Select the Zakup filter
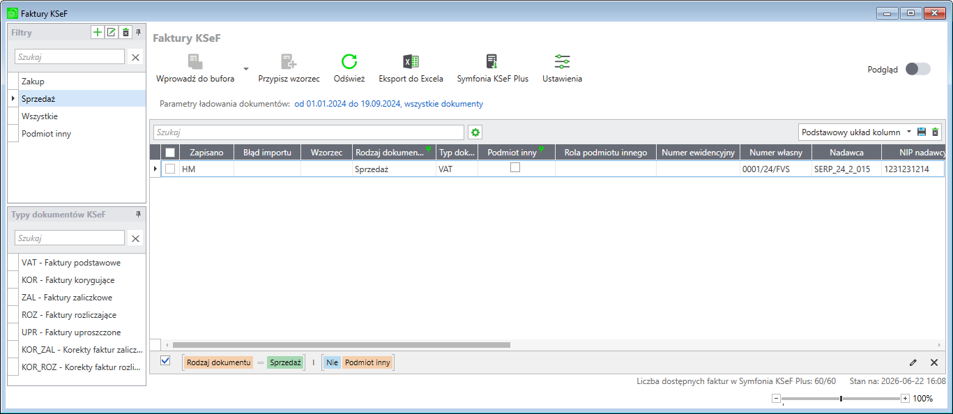953x414 pixels. [x=77, y=82]
